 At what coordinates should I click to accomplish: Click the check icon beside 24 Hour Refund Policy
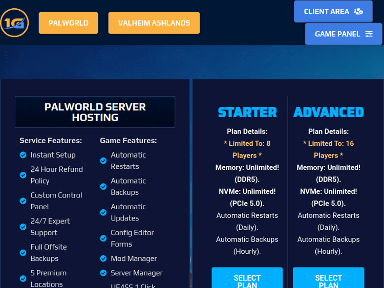pos(23,175)
